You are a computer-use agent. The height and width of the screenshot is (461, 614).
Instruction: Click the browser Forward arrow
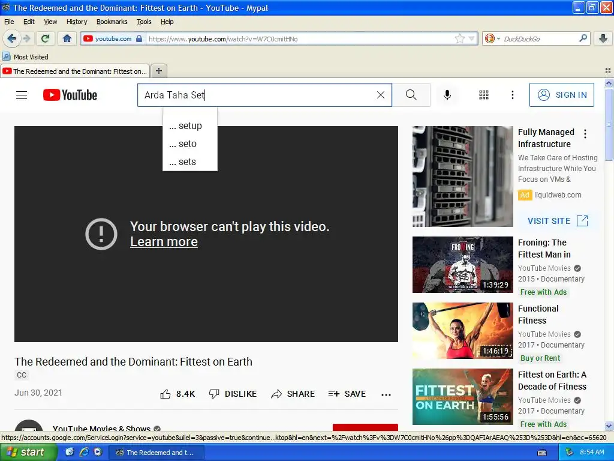[26, 38]
